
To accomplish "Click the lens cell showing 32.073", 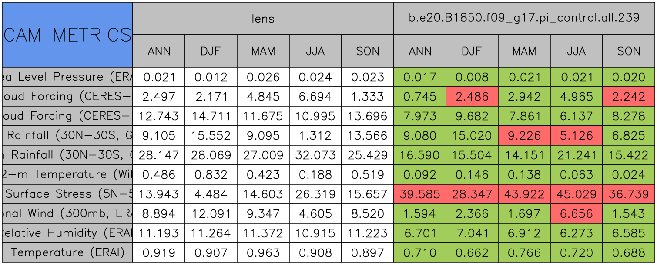I will (315, 155).
